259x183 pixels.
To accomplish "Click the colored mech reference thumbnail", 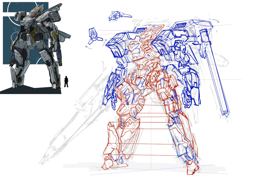I will pyautogui.click(x=35, y=48).
